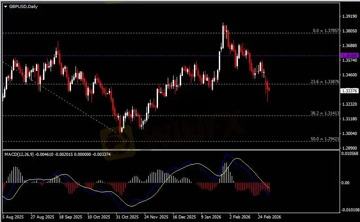Click the 10 Oct 2025 date label
This screenshot has height=222, width=360.
99,217
